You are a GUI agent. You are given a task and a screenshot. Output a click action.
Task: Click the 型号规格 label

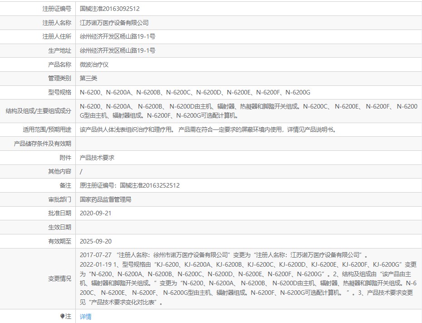click(60, 92)
